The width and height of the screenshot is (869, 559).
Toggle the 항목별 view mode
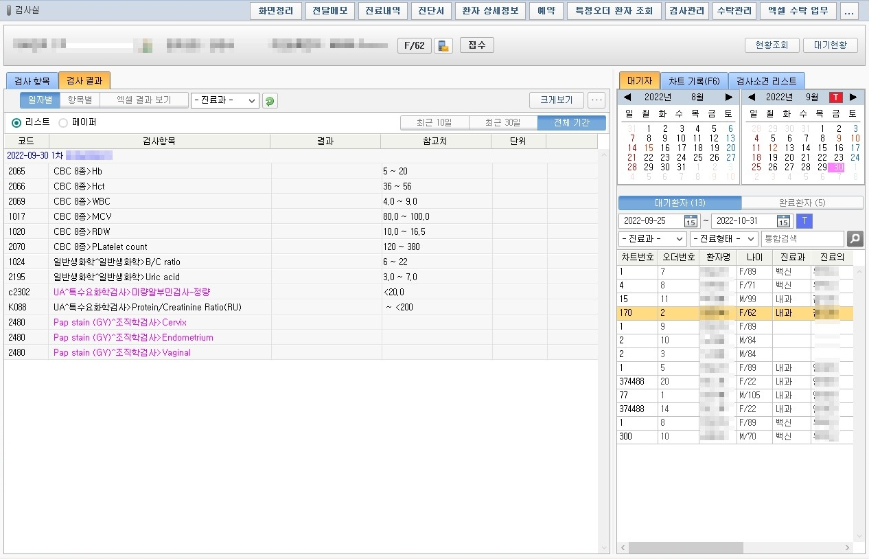click(x=80, y=100)
